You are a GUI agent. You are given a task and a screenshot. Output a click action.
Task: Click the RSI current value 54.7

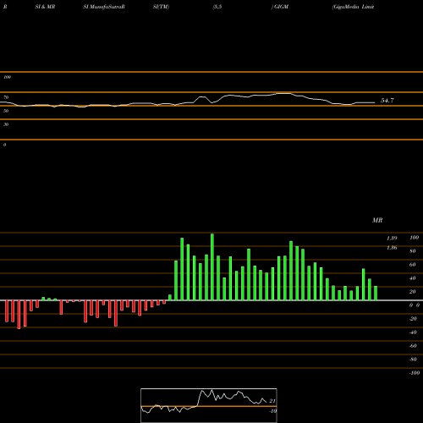[387, 101]
